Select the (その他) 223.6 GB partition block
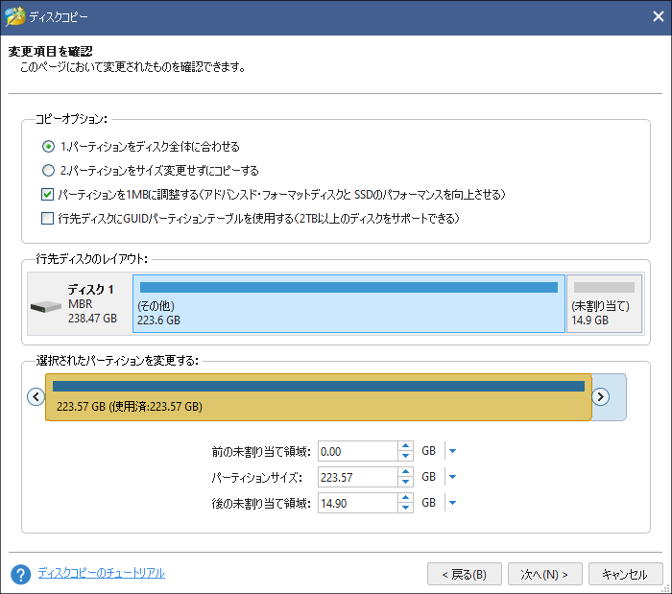This screenshot has width=672, height=594. pos(348,303)
